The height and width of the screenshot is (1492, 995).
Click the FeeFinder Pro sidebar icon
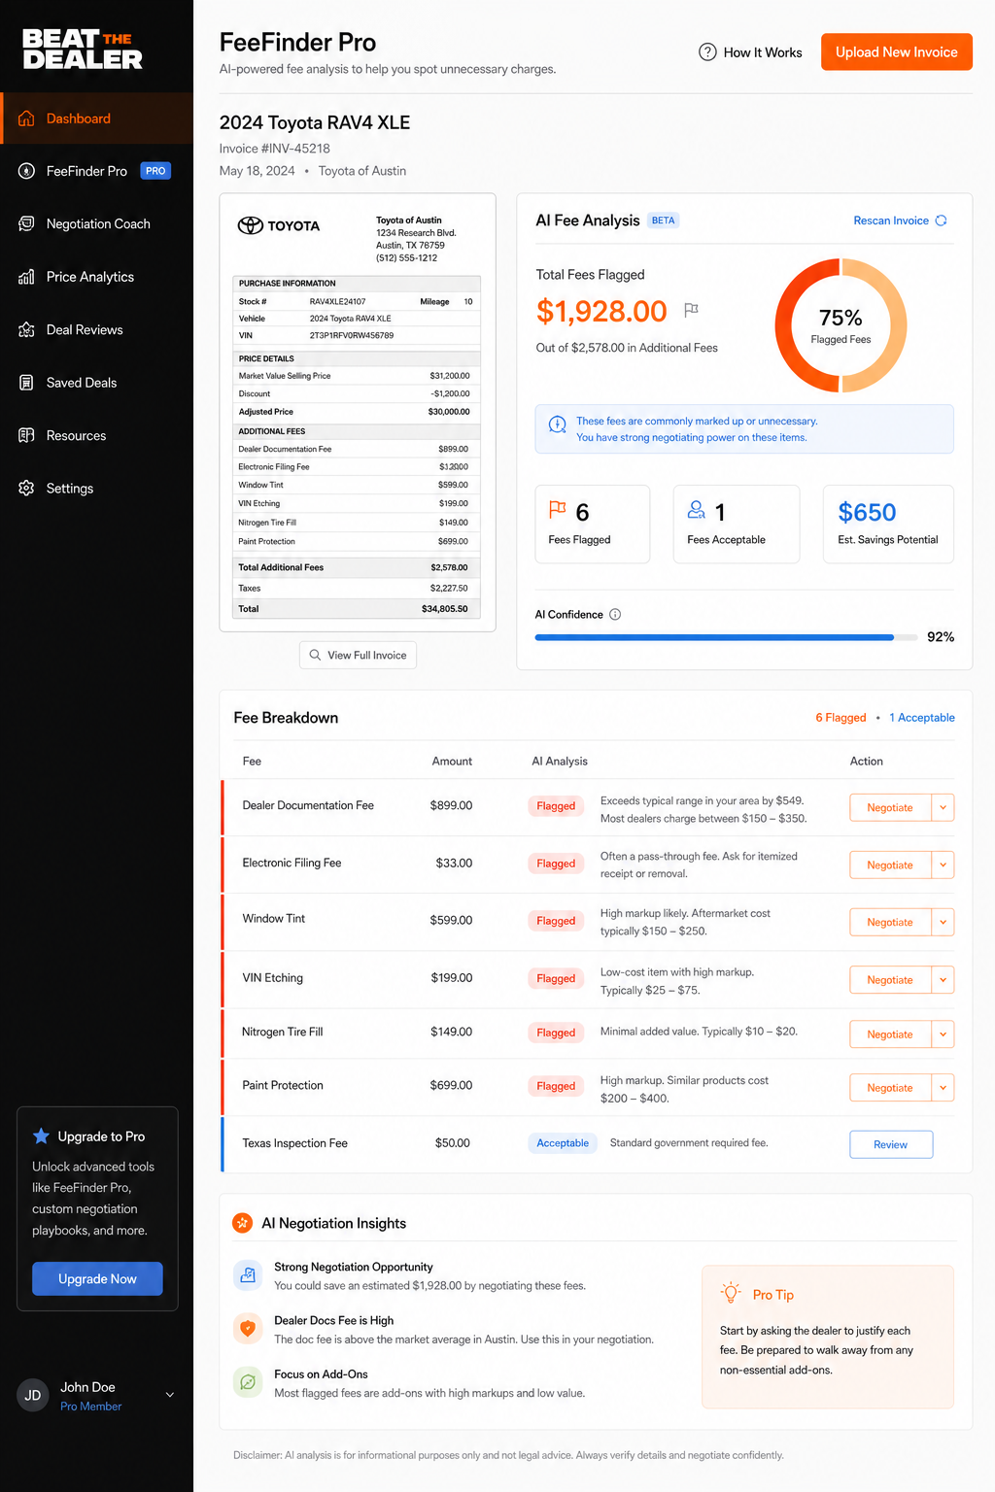coord(27,171)
